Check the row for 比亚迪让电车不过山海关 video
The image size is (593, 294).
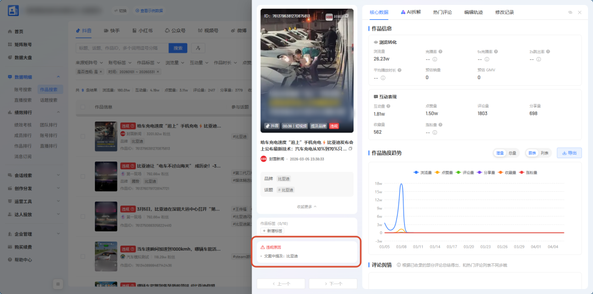click(83, 176)
